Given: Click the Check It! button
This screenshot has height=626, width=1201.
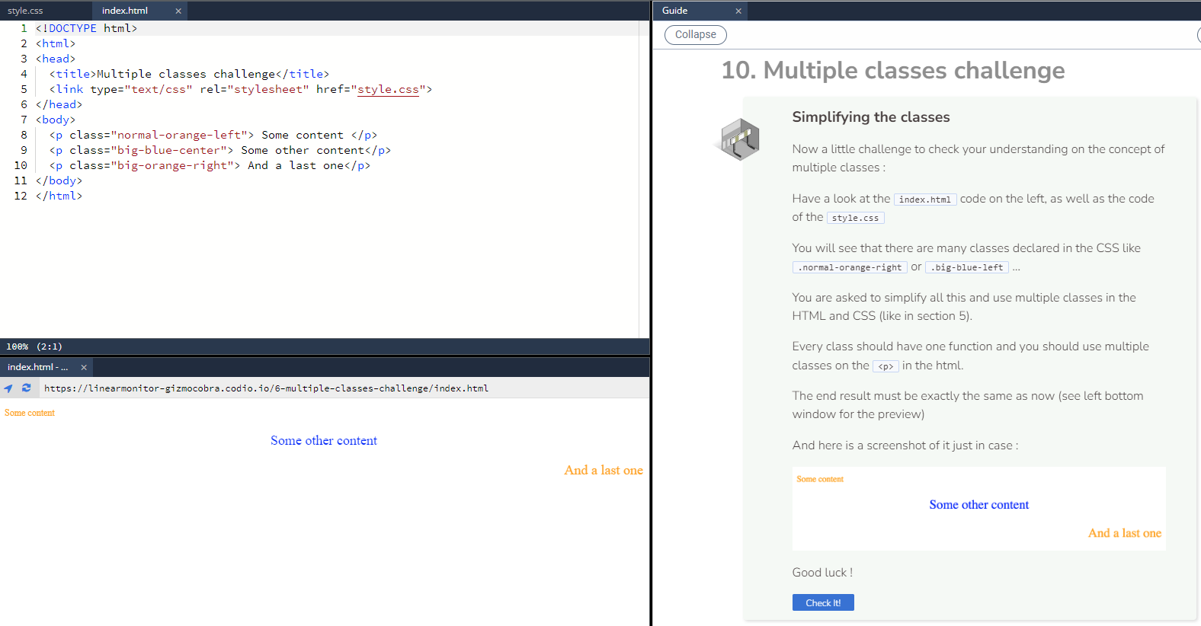Looking at the screenshot, I should [823, 602].
